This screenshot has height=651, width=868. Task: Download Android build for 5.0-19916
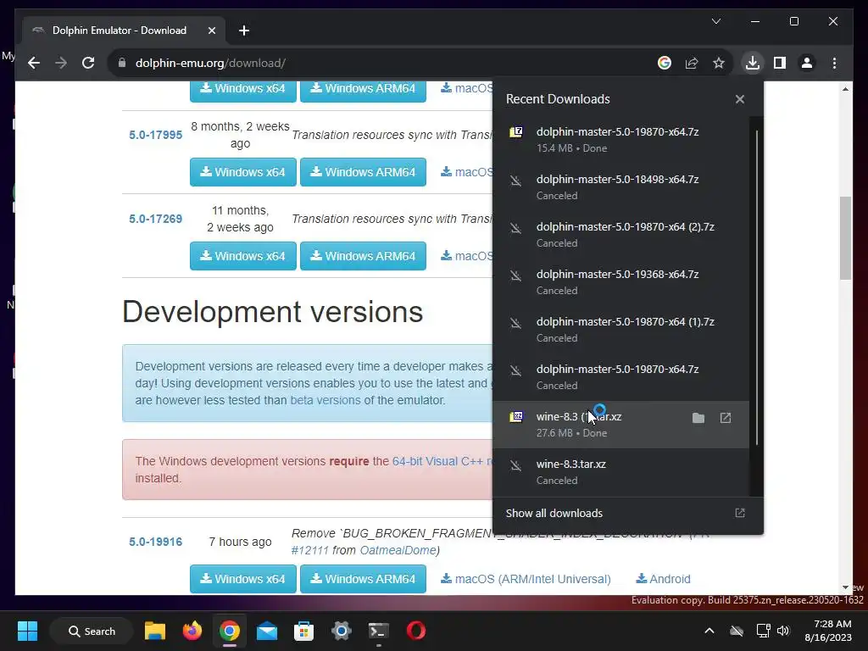pyautogui.click(x=663, y=579)
